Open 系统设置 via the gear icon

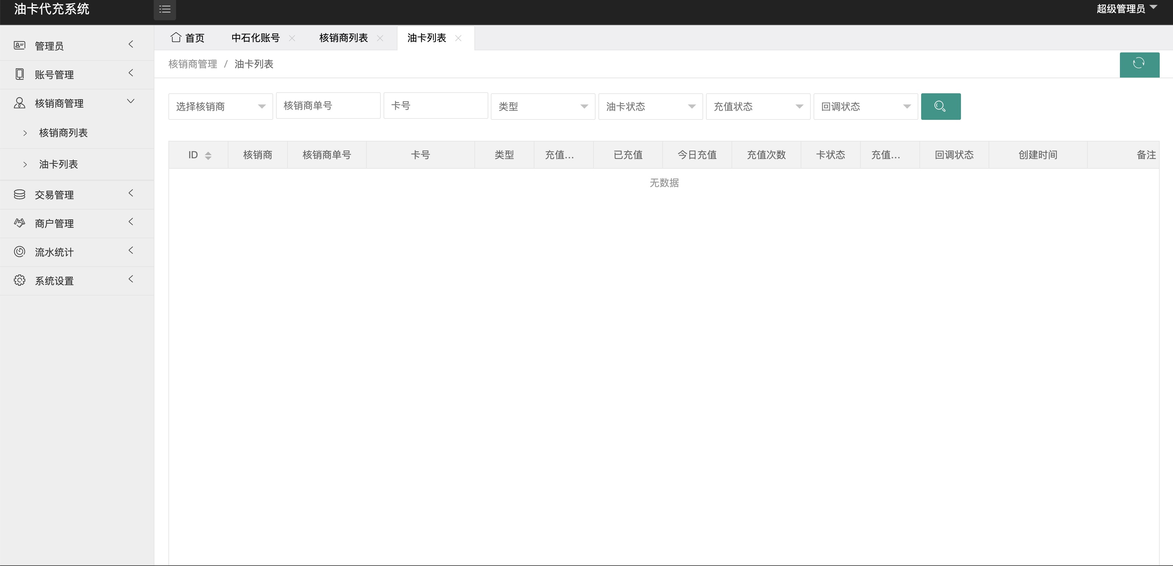point(20,281)
